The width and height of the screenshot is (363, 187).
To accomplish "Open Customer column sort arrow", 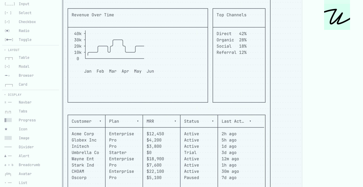I will click(100, 121).
